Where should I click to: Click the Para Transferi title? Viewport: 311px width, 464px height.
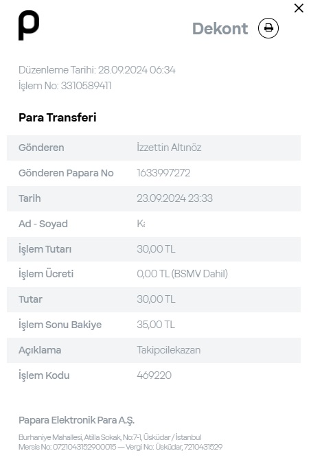tap(58, 117)
